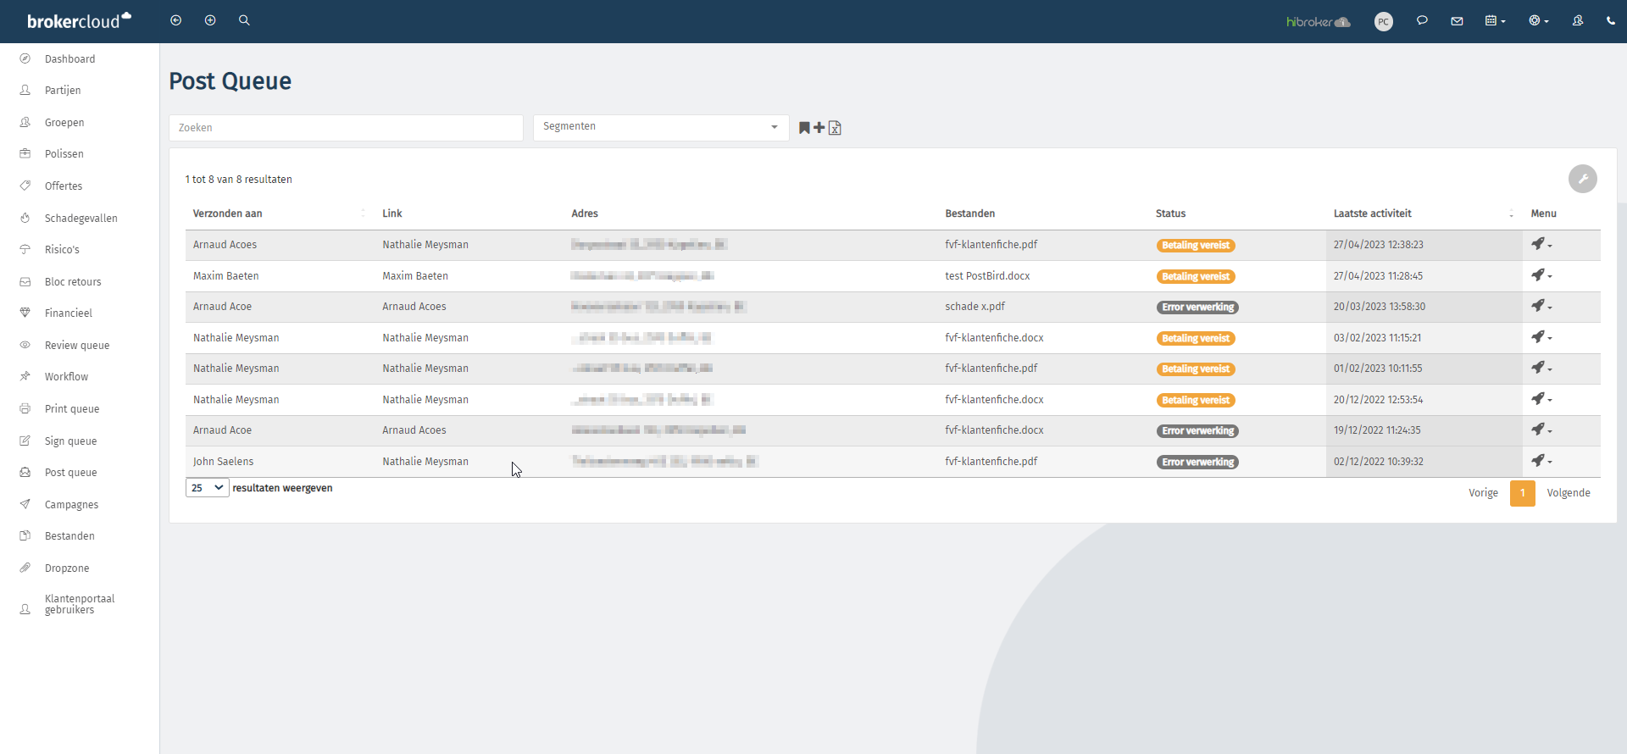Click the plus icon next to bookmark

(819, 128)
